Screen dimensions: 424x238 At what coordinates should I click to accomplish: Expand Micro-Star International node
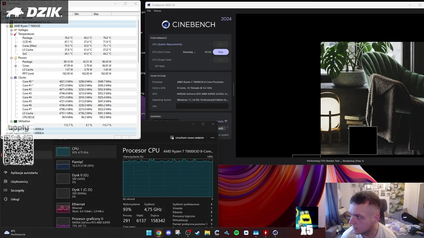(x=7, y=22)
